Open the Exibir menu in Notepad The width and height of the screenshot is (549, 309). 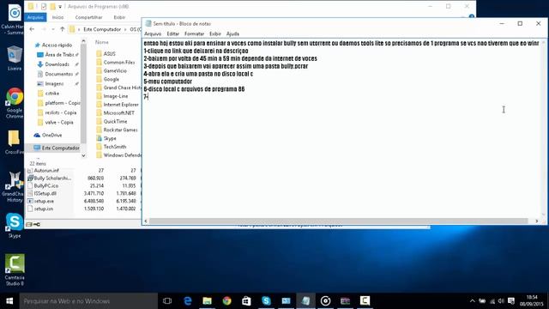coord(215,33)
